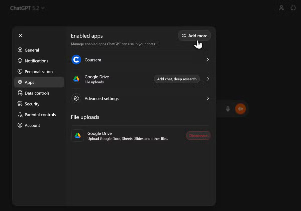301x211 pixels.
Task: Expand the Coursera app row chevron
Action: 208,60
